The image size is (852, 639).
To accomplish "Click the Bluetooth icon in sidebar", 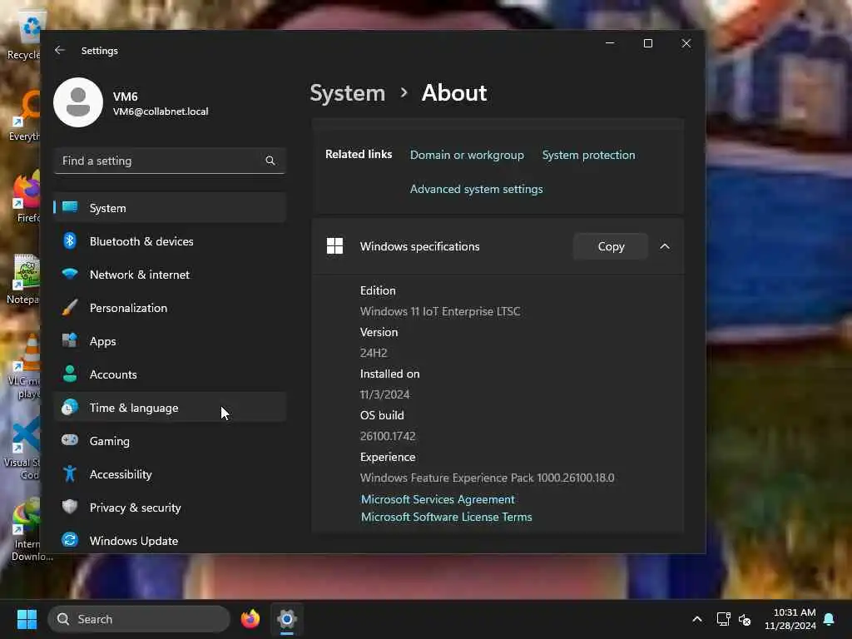I will pos(70,240).
